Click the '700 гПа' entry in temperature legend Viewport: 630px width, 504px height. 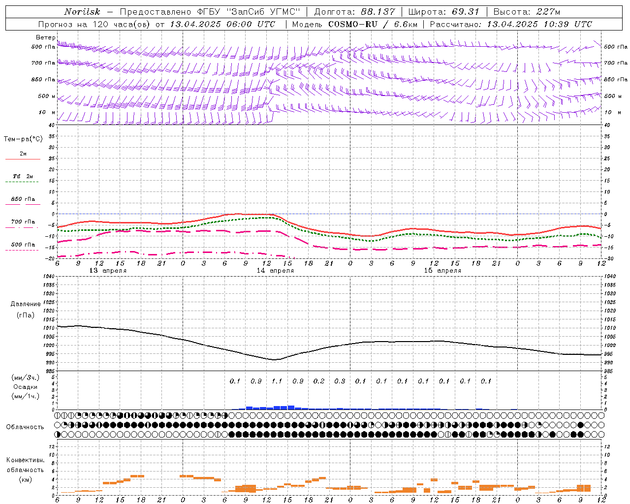[x=23, y=222]
